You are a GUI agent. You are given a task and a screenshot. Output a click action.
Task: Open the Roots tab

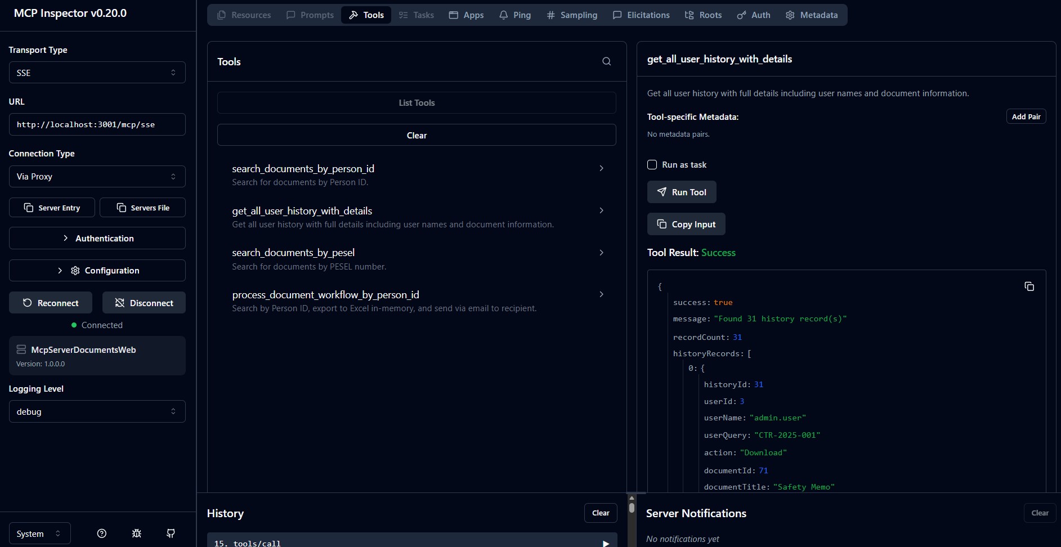tap(703, 15)
